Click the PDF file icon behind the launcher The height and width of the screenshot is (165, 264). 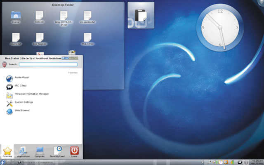(40, 54)
